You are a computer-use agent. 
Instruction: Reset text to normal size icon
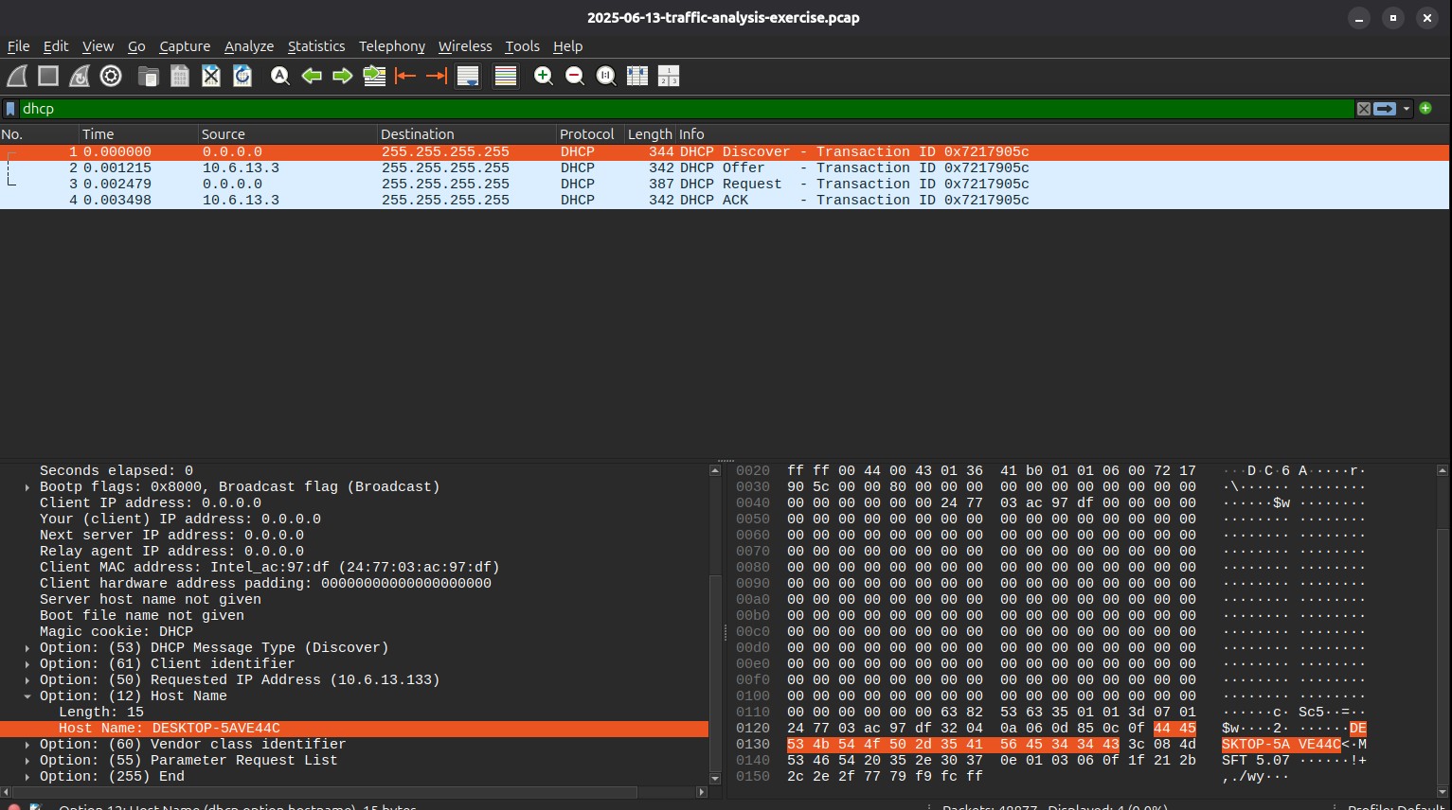(606, 77)
